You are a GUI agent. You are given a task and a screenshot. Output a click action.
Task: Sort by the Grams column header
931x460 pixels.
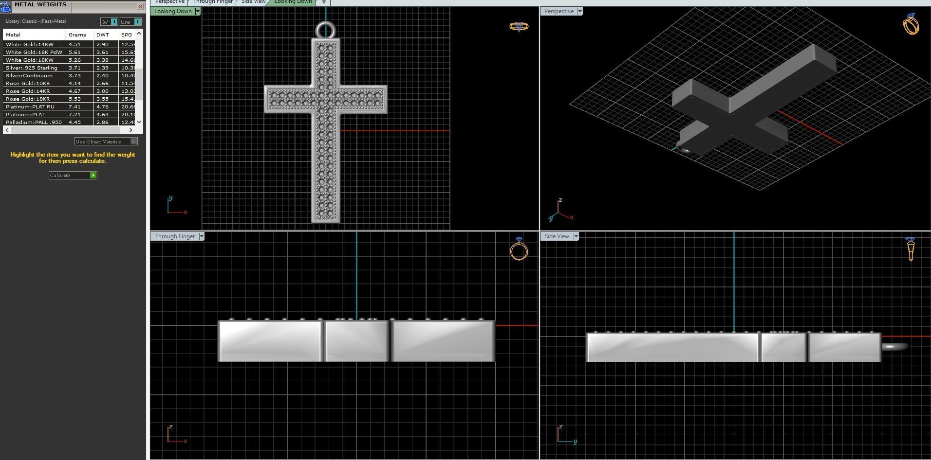tap(79, 35)
